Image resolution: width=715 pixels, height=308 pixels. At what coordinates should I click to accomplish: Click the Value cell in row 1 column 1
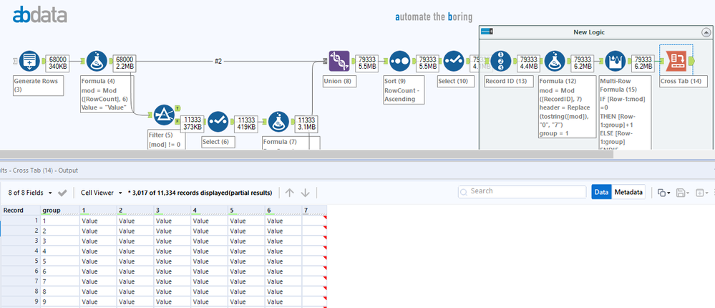[x=98, y=221]
